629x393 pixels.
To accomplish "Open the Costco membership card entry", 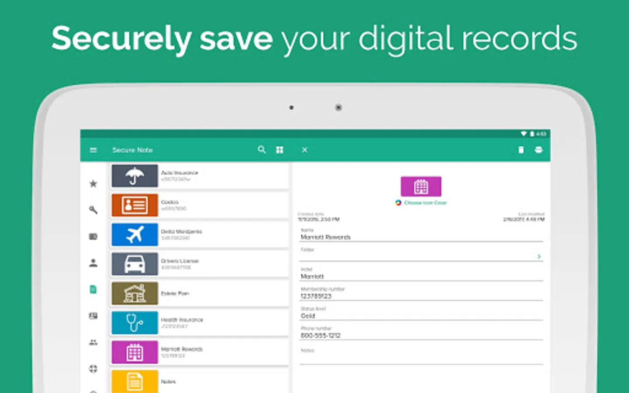I will coord(200,205).
